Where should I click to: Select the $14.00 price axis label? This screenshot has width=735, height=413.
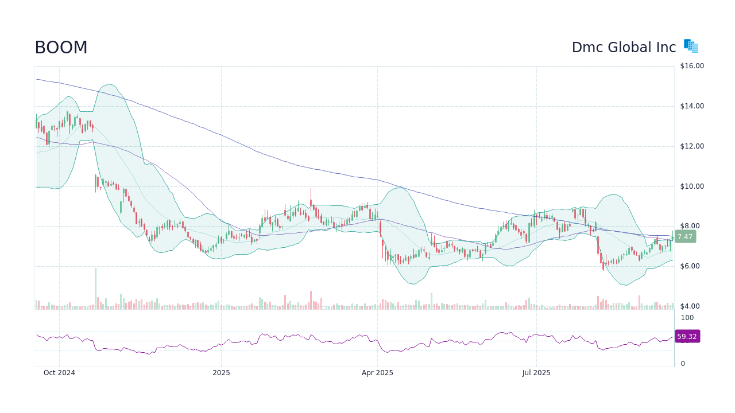click(692, 106)
